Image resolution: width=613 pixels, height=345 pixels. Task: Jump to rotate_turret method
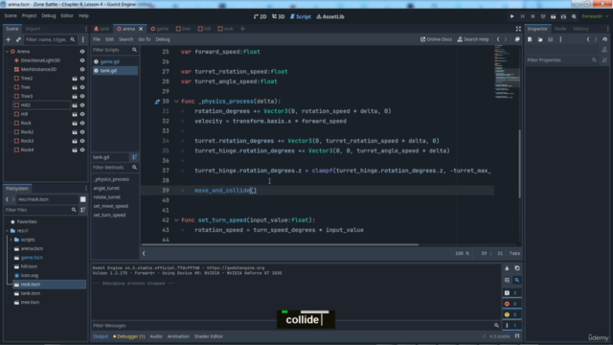106,197
